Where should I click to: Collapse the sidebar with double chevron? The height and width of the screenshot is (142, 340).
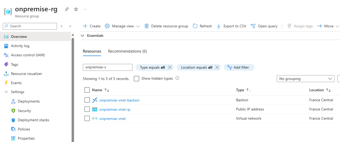pyautogui.click(x=70, y=26)
